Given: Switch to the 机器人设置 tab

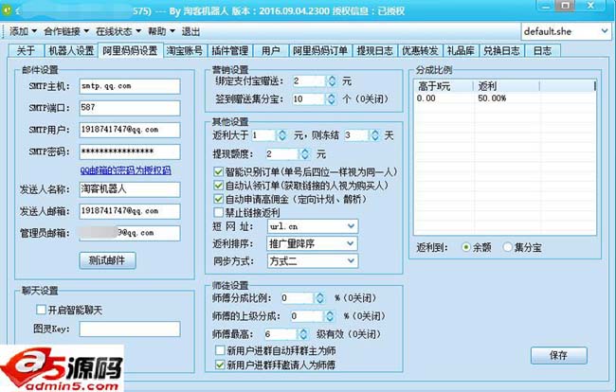Looking at the screenshot, I should [71, 50].
